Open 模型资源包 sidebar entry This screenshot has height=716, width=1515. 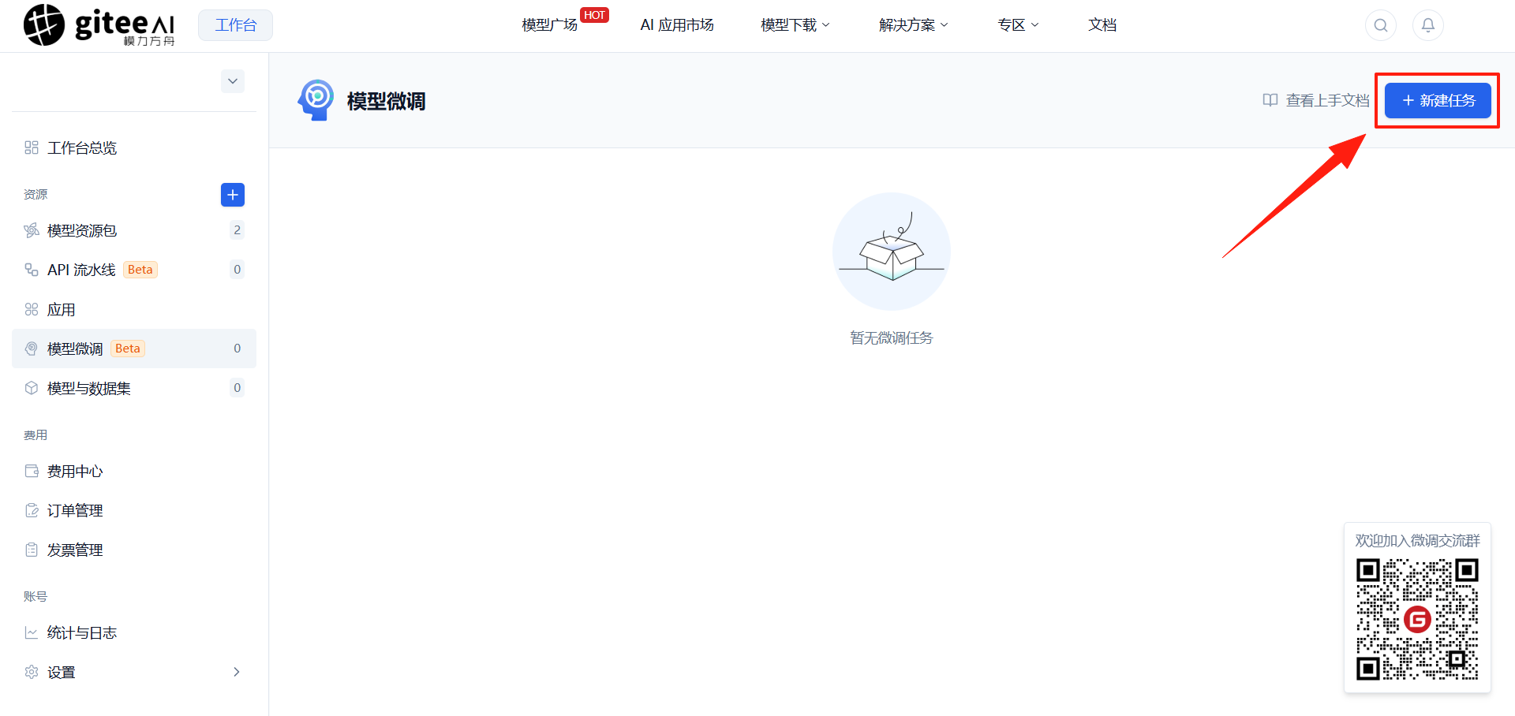tap(134, 230)
